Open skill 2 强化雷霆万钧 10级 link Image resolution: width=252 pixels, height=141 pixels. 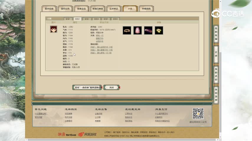[x=102, y=50]
